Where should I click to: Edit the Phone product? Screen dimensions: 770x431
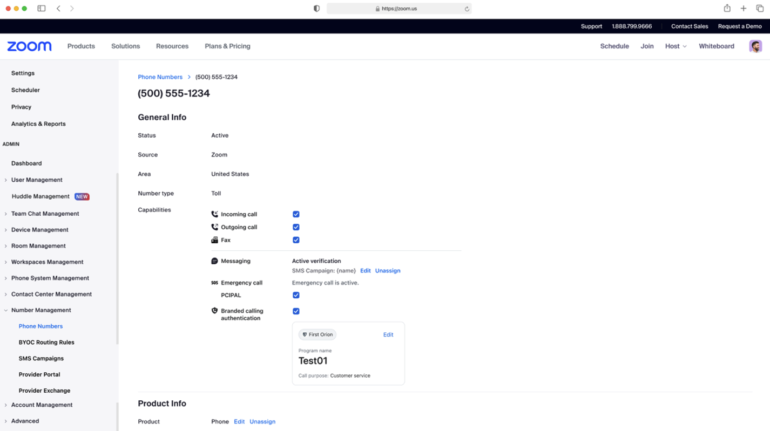(x=239, y=422)
